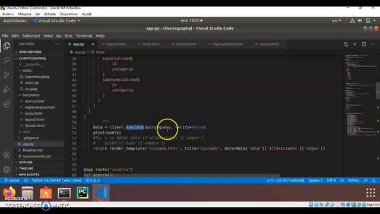Open the Edit menu
Screen dimensions: 380x214
pos(15,36)
